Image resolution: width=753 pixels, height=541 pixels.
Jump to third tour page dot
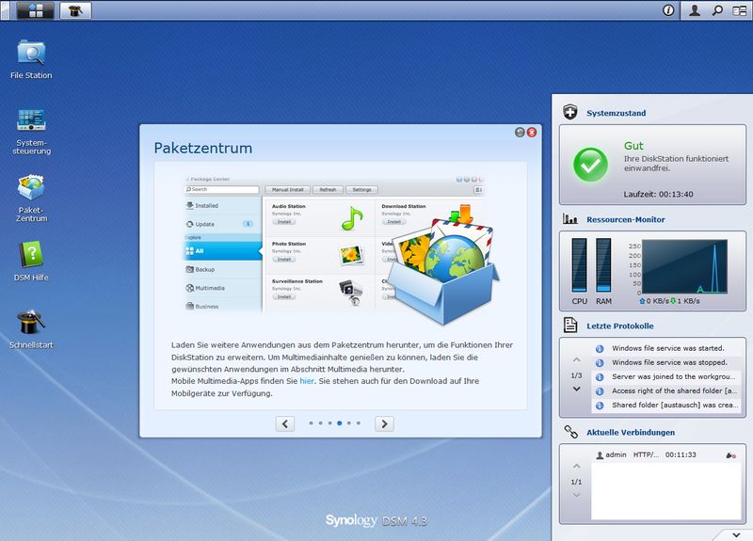(x=330, y=423)
